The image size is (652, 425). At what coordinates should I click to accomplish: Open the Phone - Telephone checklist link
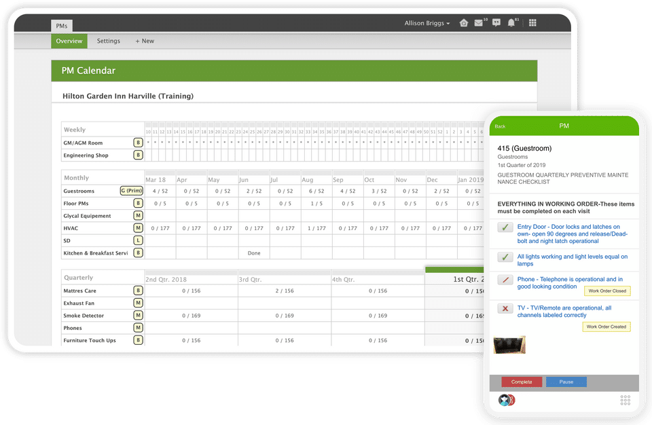pos(570,283)
